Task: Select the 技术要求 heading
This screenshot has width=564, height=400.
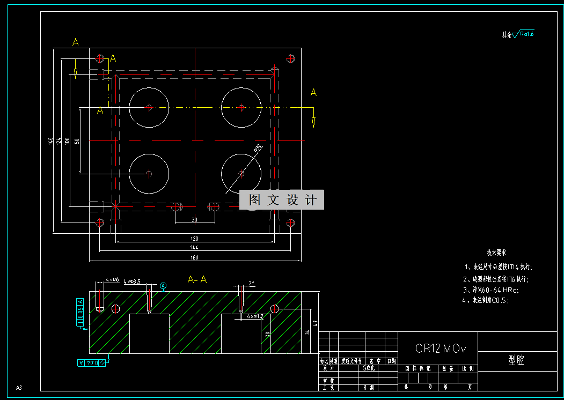Action: pos(496,253)
